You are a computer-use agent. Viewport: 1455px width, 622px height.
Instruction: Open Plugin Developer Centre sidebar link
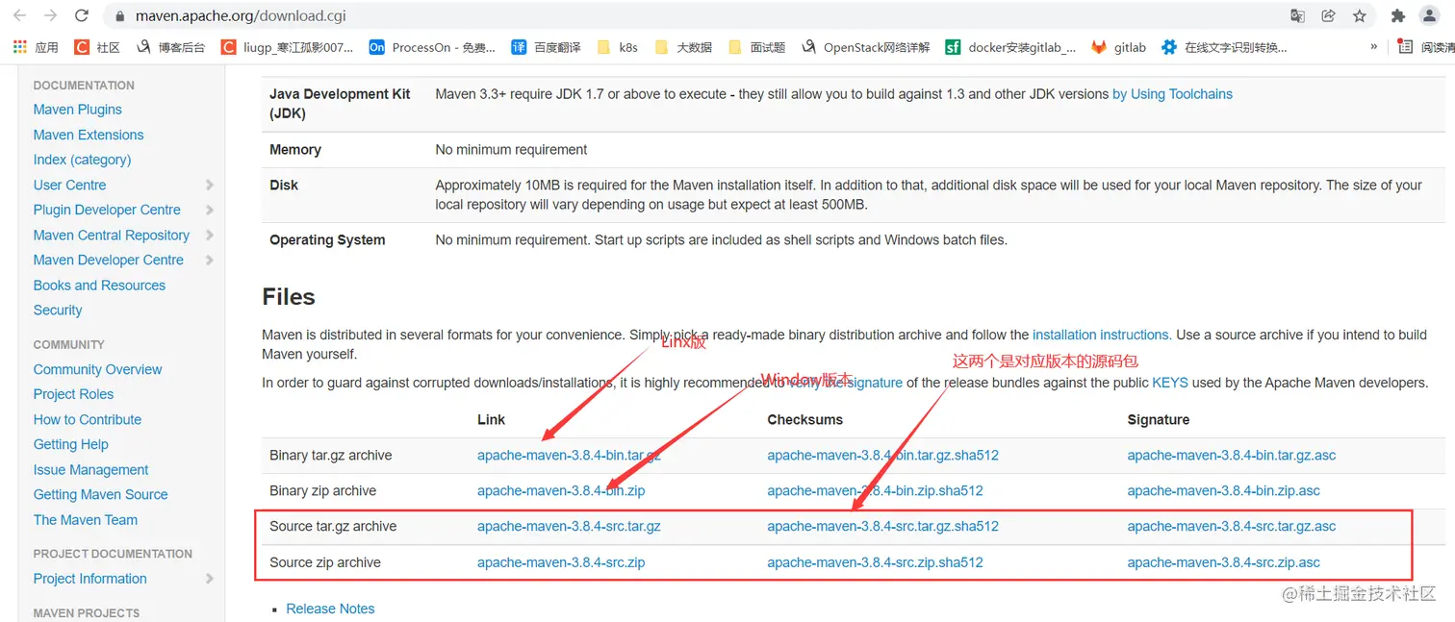coord(107,210)
